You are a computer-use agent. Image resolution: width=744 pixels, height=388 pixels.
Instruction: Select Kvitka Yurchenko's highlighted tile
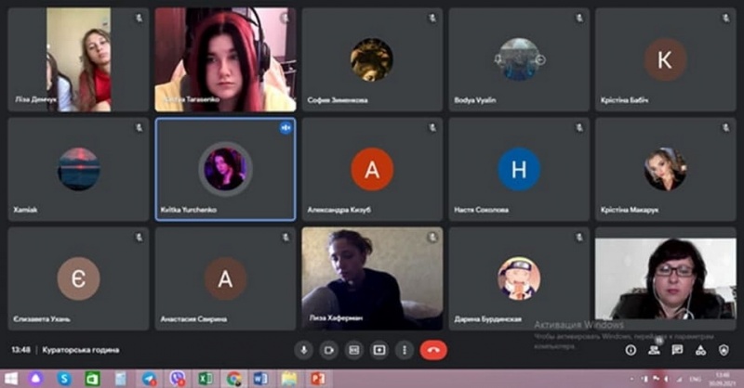pyautogui.click(x=225, y=169)
